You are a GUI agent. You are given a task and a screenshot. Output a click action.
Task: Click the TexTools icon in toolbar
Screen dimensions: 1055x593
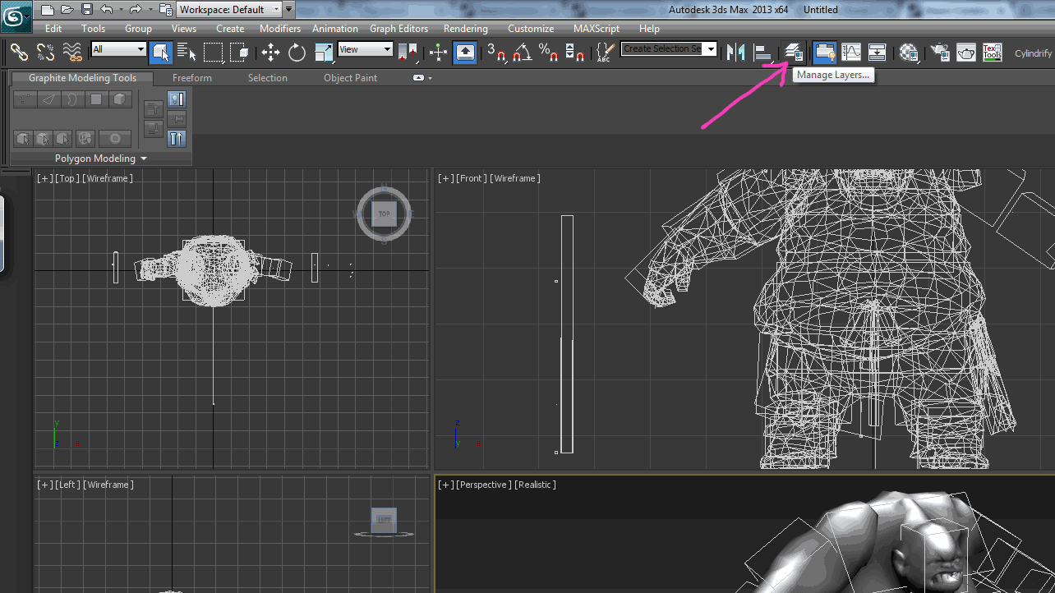[992, 52]
